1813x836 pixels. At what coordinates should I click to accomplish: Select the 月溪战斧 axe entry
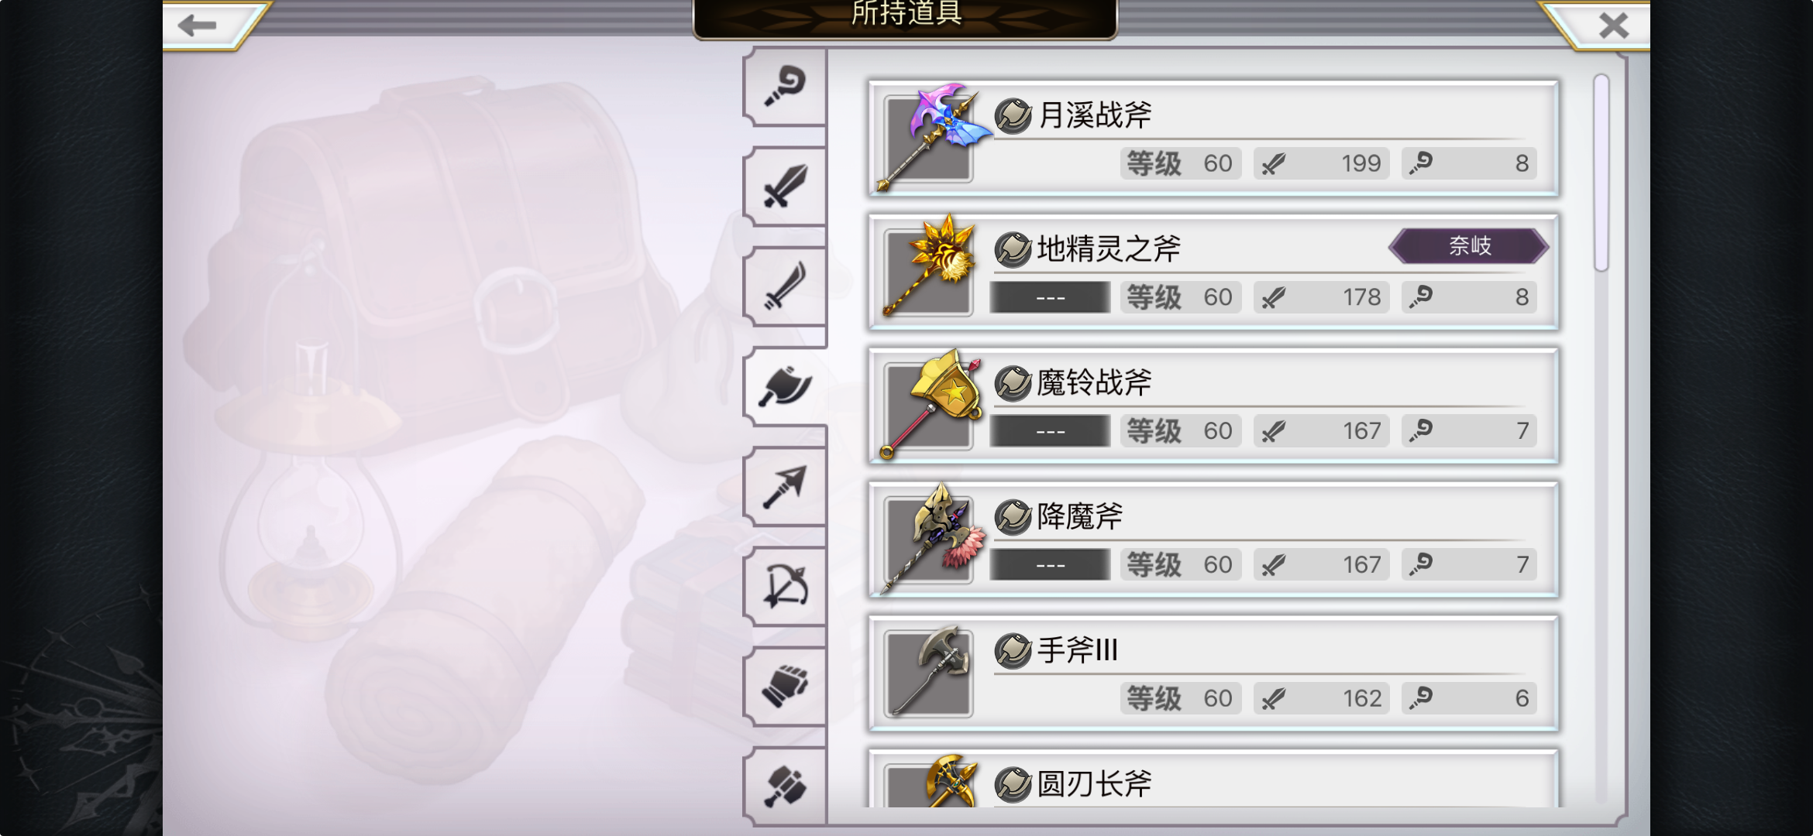coord(1213,138)
